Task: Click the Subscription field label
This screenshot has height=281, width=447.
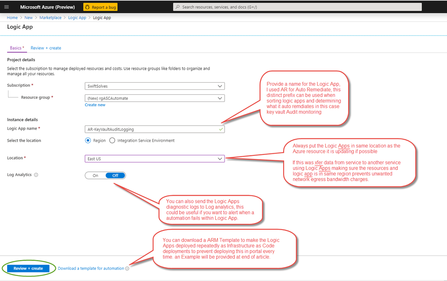Action: (x=18, y=85)
